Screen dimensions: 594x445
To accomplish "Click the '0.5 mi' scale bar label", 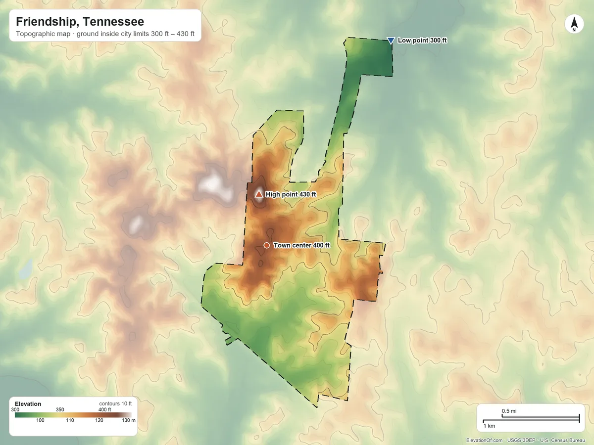I will [509, 411].
